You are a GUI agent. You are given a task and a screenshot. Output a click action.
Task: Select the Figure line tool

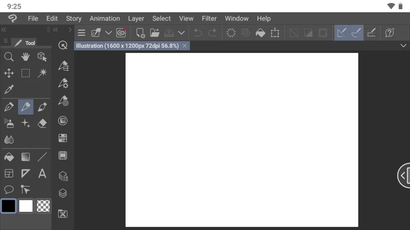click(42, 157)
